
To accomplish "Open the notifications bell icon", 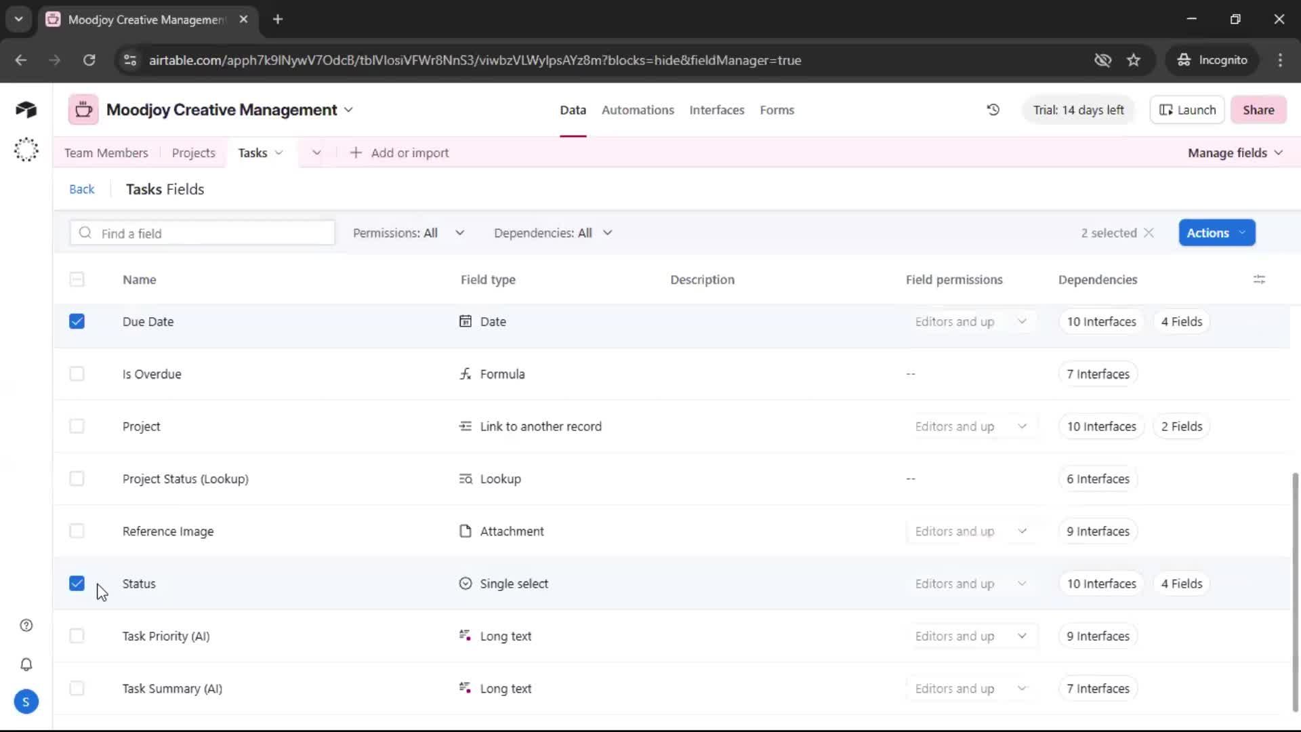I will point(26,664).
